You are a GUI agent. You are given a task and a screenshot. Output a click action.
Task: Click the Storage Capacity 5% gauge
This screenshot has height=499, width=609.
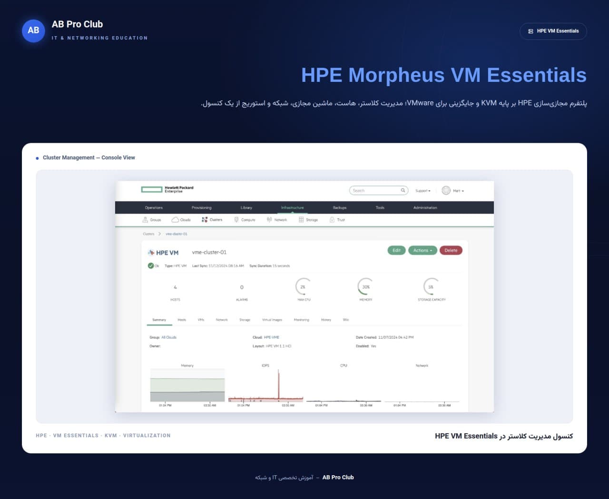pyautogui.click(x=431, y=287)
